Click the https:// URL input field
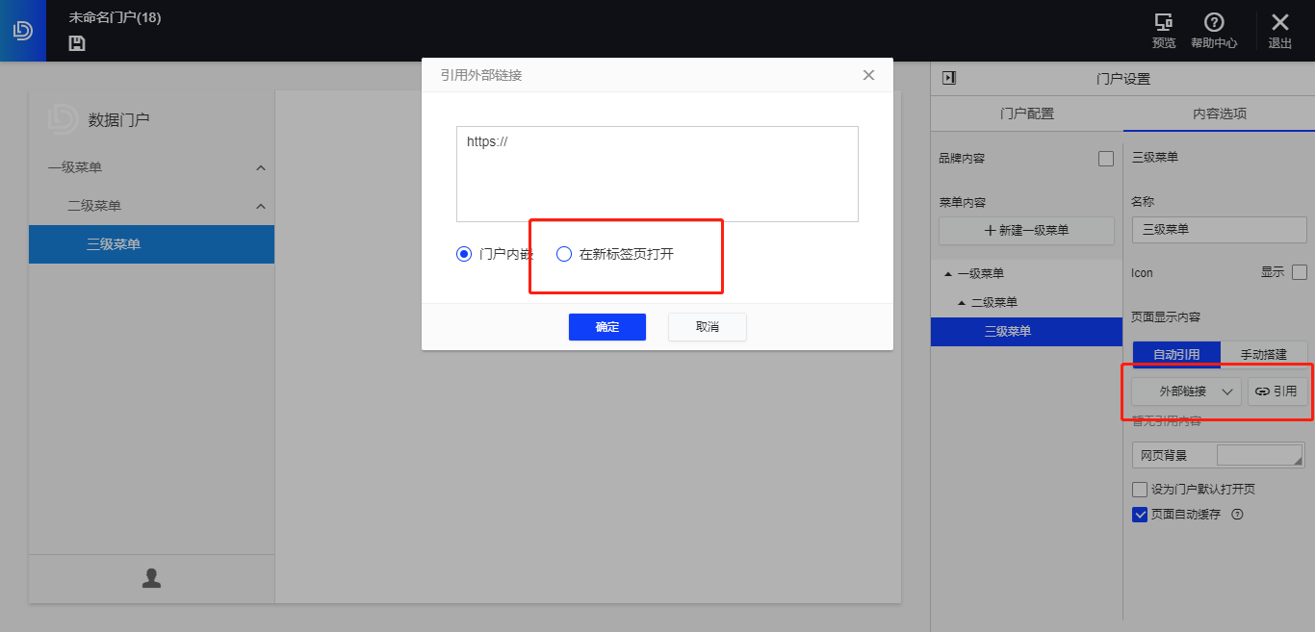 point(657,173)
